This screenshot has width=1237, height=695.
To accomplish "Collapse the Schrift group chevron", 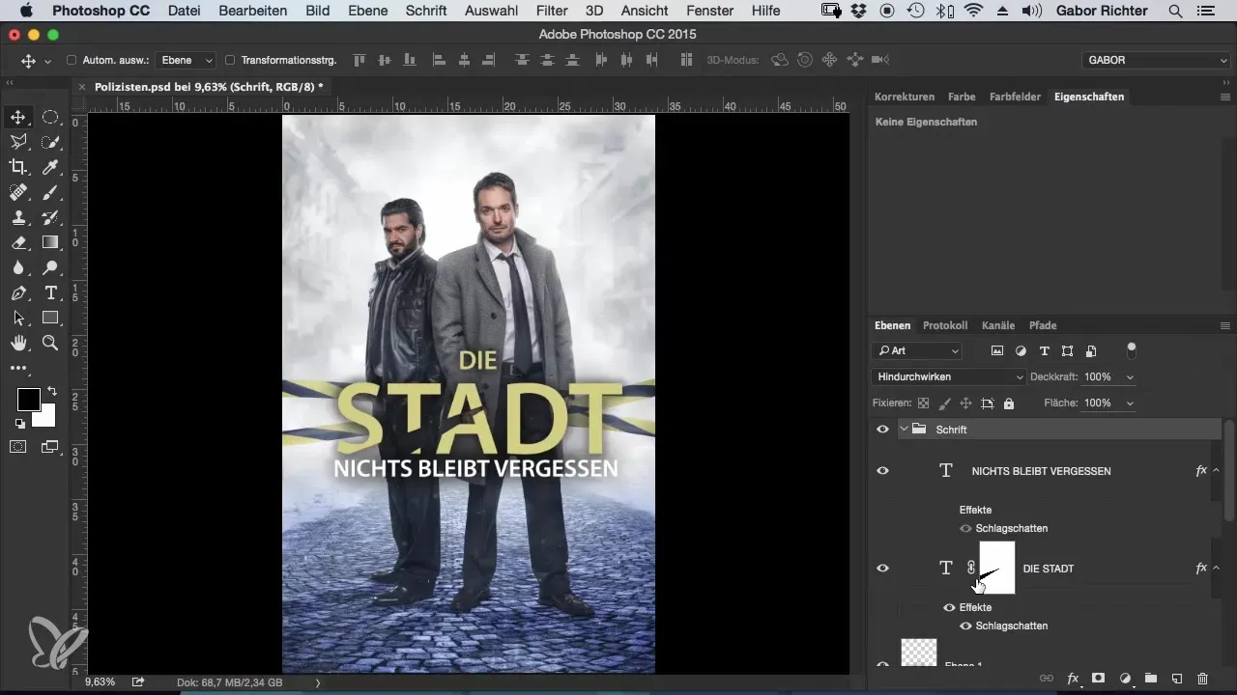I will [x=905, y=429].
